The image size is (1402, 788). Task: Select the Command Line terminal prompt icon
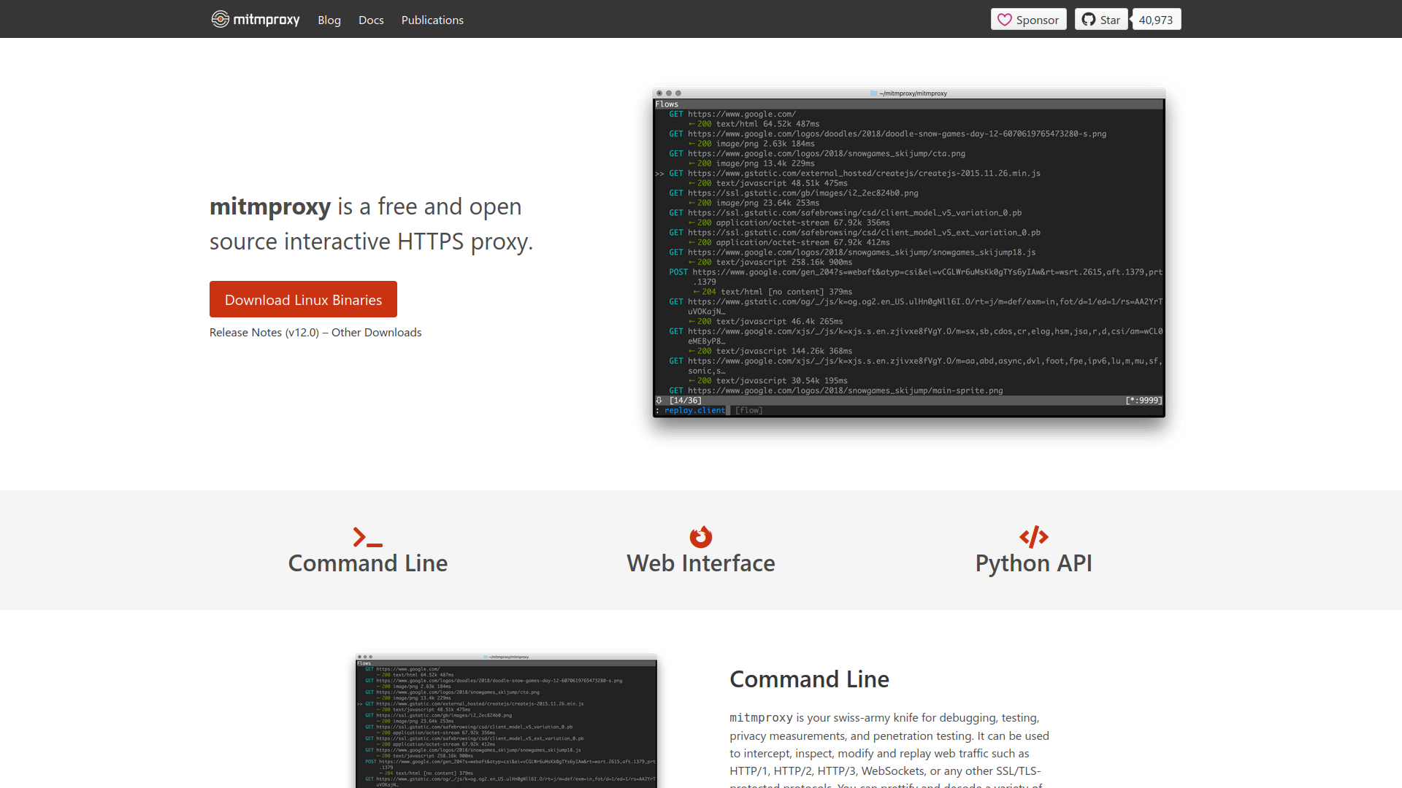coord(367,538)
